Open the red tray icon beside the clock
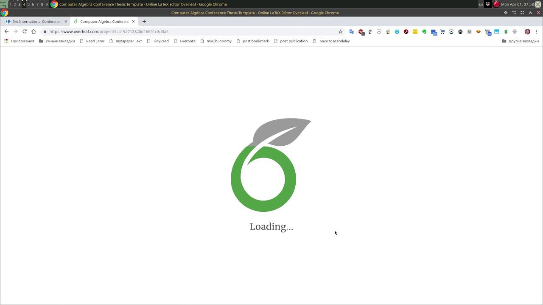Image resolution: width=543 pixels, height=305 pixels. point(496,4)
